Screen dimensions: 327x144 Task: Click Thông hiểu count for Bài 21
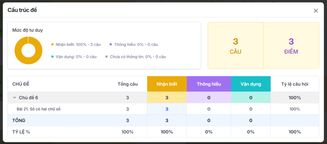point(209,109)
